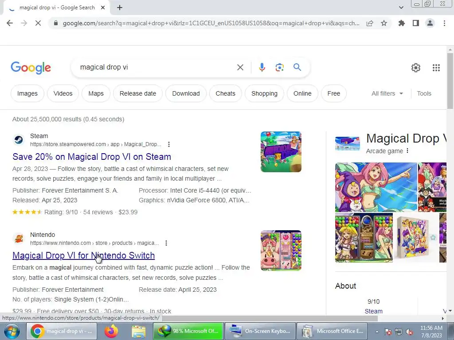Click the Google search text field
The width and height of the screenshot is (454, 340).
(x=157, y=67)
